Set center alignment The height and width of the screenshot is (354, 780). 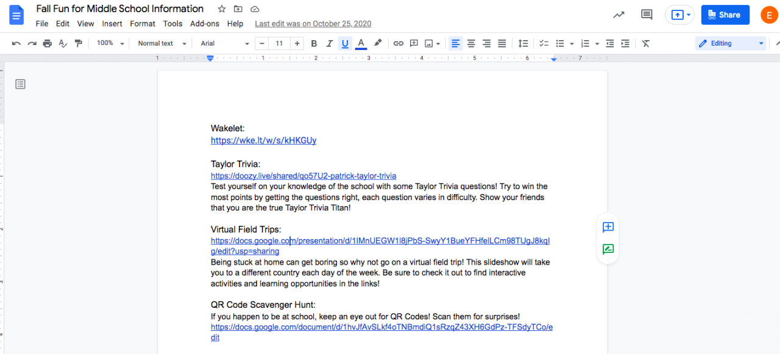pyautogui.click(x=471, y=43)
